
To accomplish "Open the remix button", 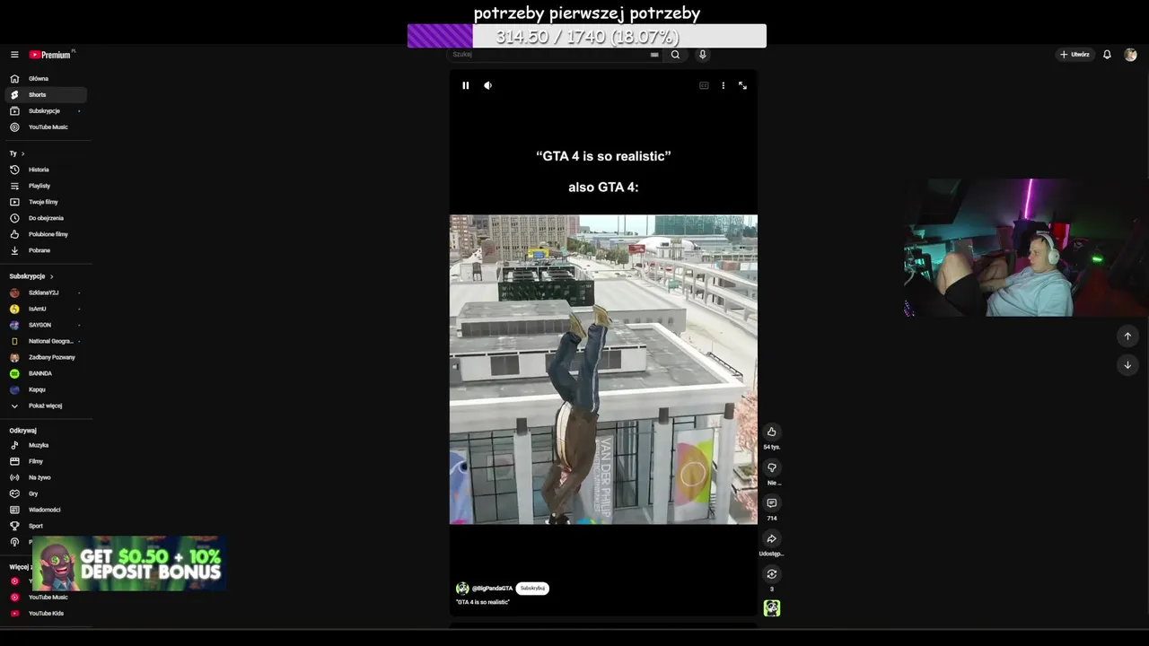I will (771, 574).
